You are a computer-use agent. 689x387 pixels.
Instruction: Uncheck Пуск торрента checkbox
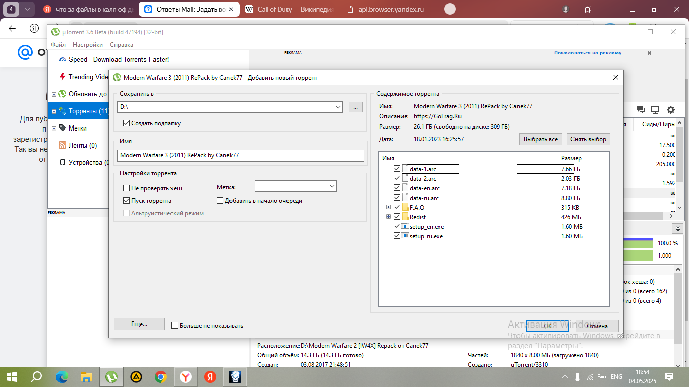[126, 200]
